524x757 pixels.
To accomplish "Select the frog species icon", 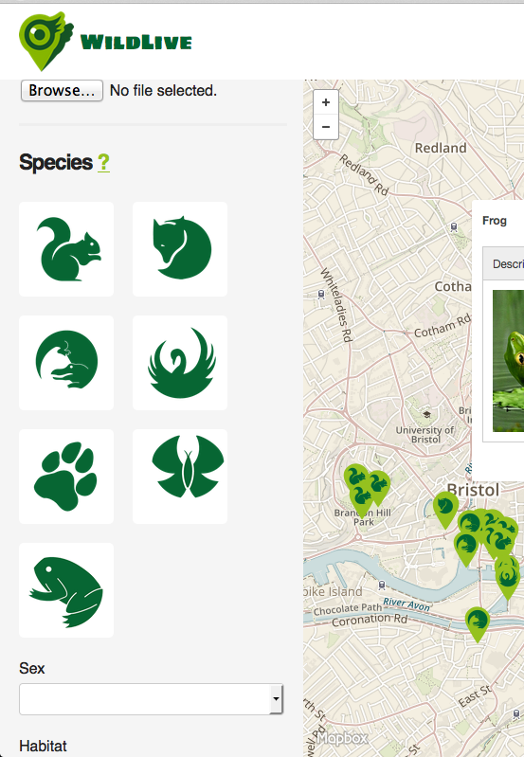I will click(x=66, y=590).
